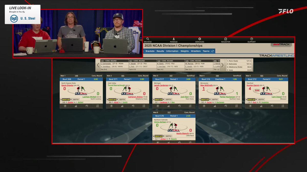Viewport: 307px width, 172px height.
Task: Open the numbered list icon on Mat 2
Action: pyautogui.click(x=144, y=106)
